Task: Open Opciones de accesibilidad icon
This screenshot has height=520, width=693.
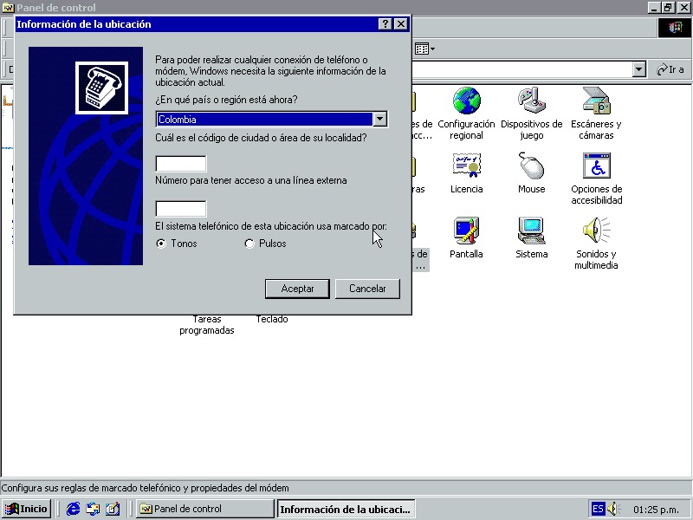Action: coord(596,179)
